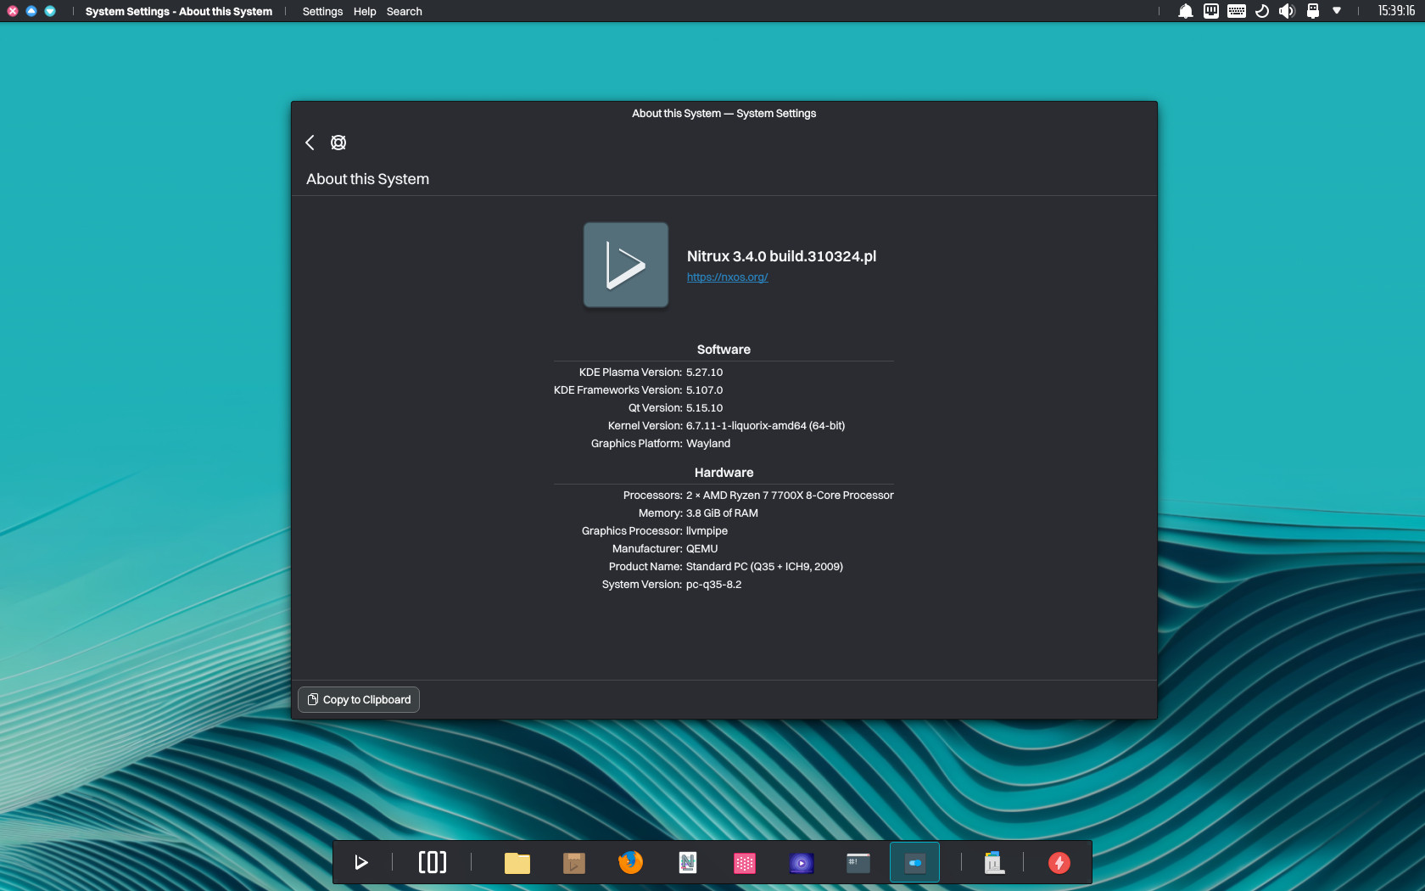Image resolution: width=1425 pixels, height=891 pixels.
Task: Open the terminal icon in the dock
Action: 858,863
